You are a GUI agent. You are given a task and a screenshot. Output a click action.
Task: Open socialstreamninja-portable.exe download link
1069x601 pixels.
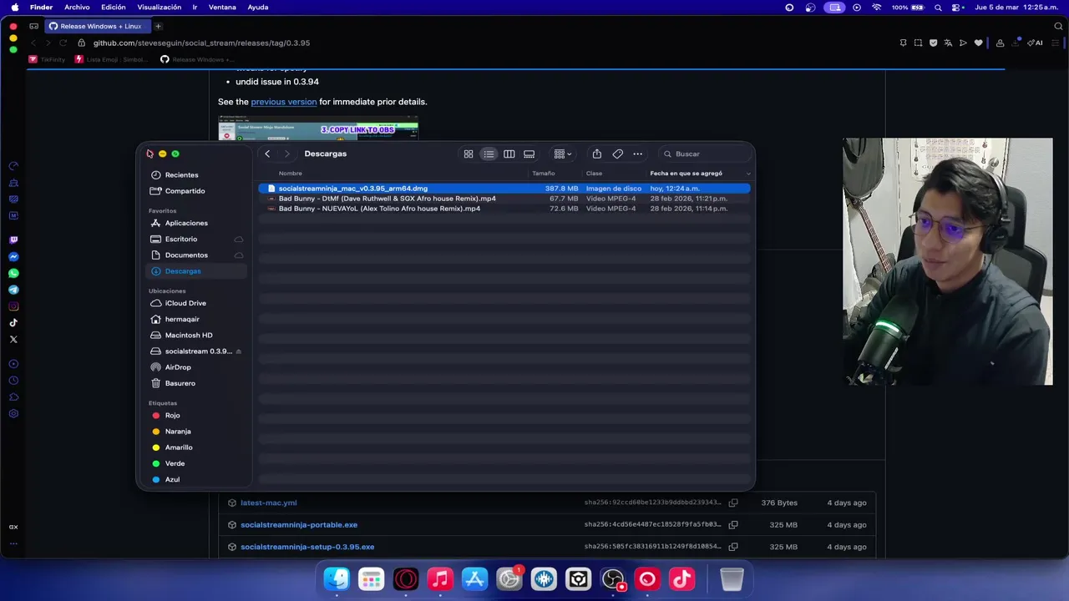[299, 525]
